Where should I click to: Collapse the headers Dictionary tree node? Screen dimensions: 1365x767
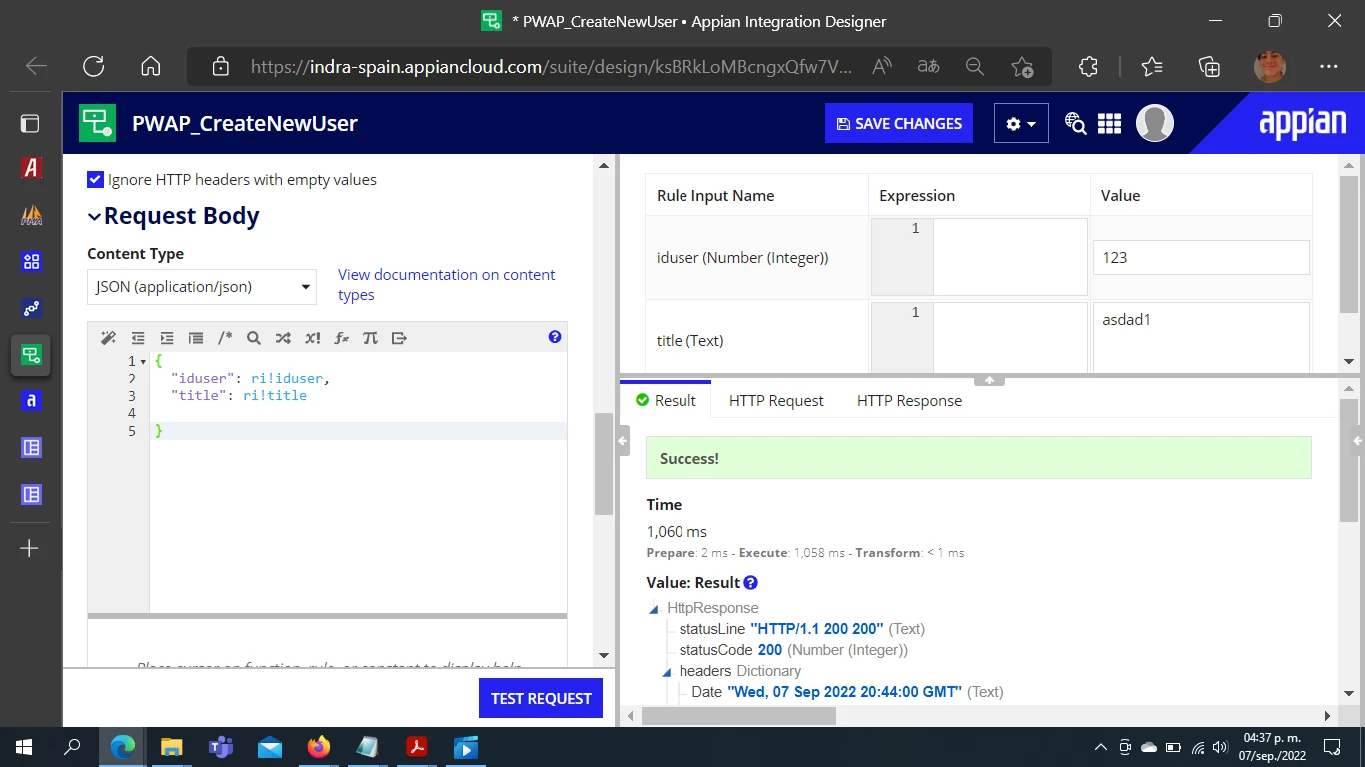coord(666,671)
